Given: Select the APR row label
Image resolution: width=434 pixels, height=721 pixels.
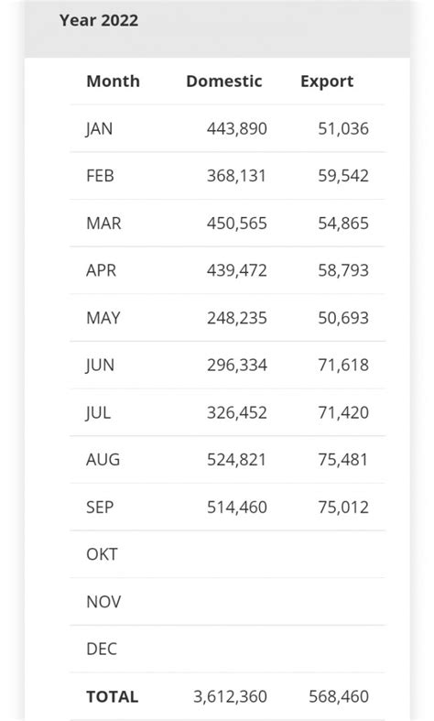Looking at the screenshot, I should (x=101, y=270).
